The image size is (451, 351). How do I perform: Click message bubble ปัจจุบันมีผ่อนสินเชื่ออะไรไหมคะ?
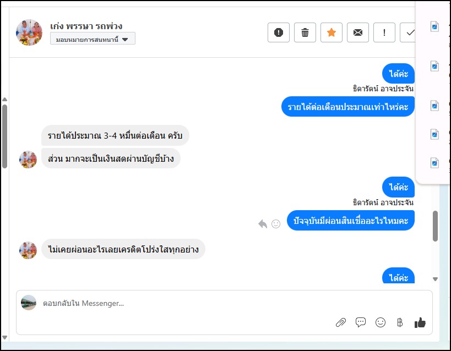pyautogui.click(x=351, y=221)
